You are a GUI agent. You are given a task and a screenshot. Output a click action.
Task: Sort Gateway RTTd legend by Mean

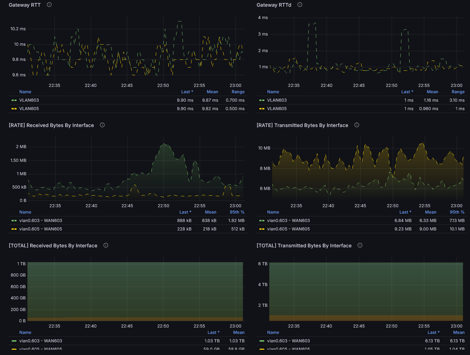(432, 92)
